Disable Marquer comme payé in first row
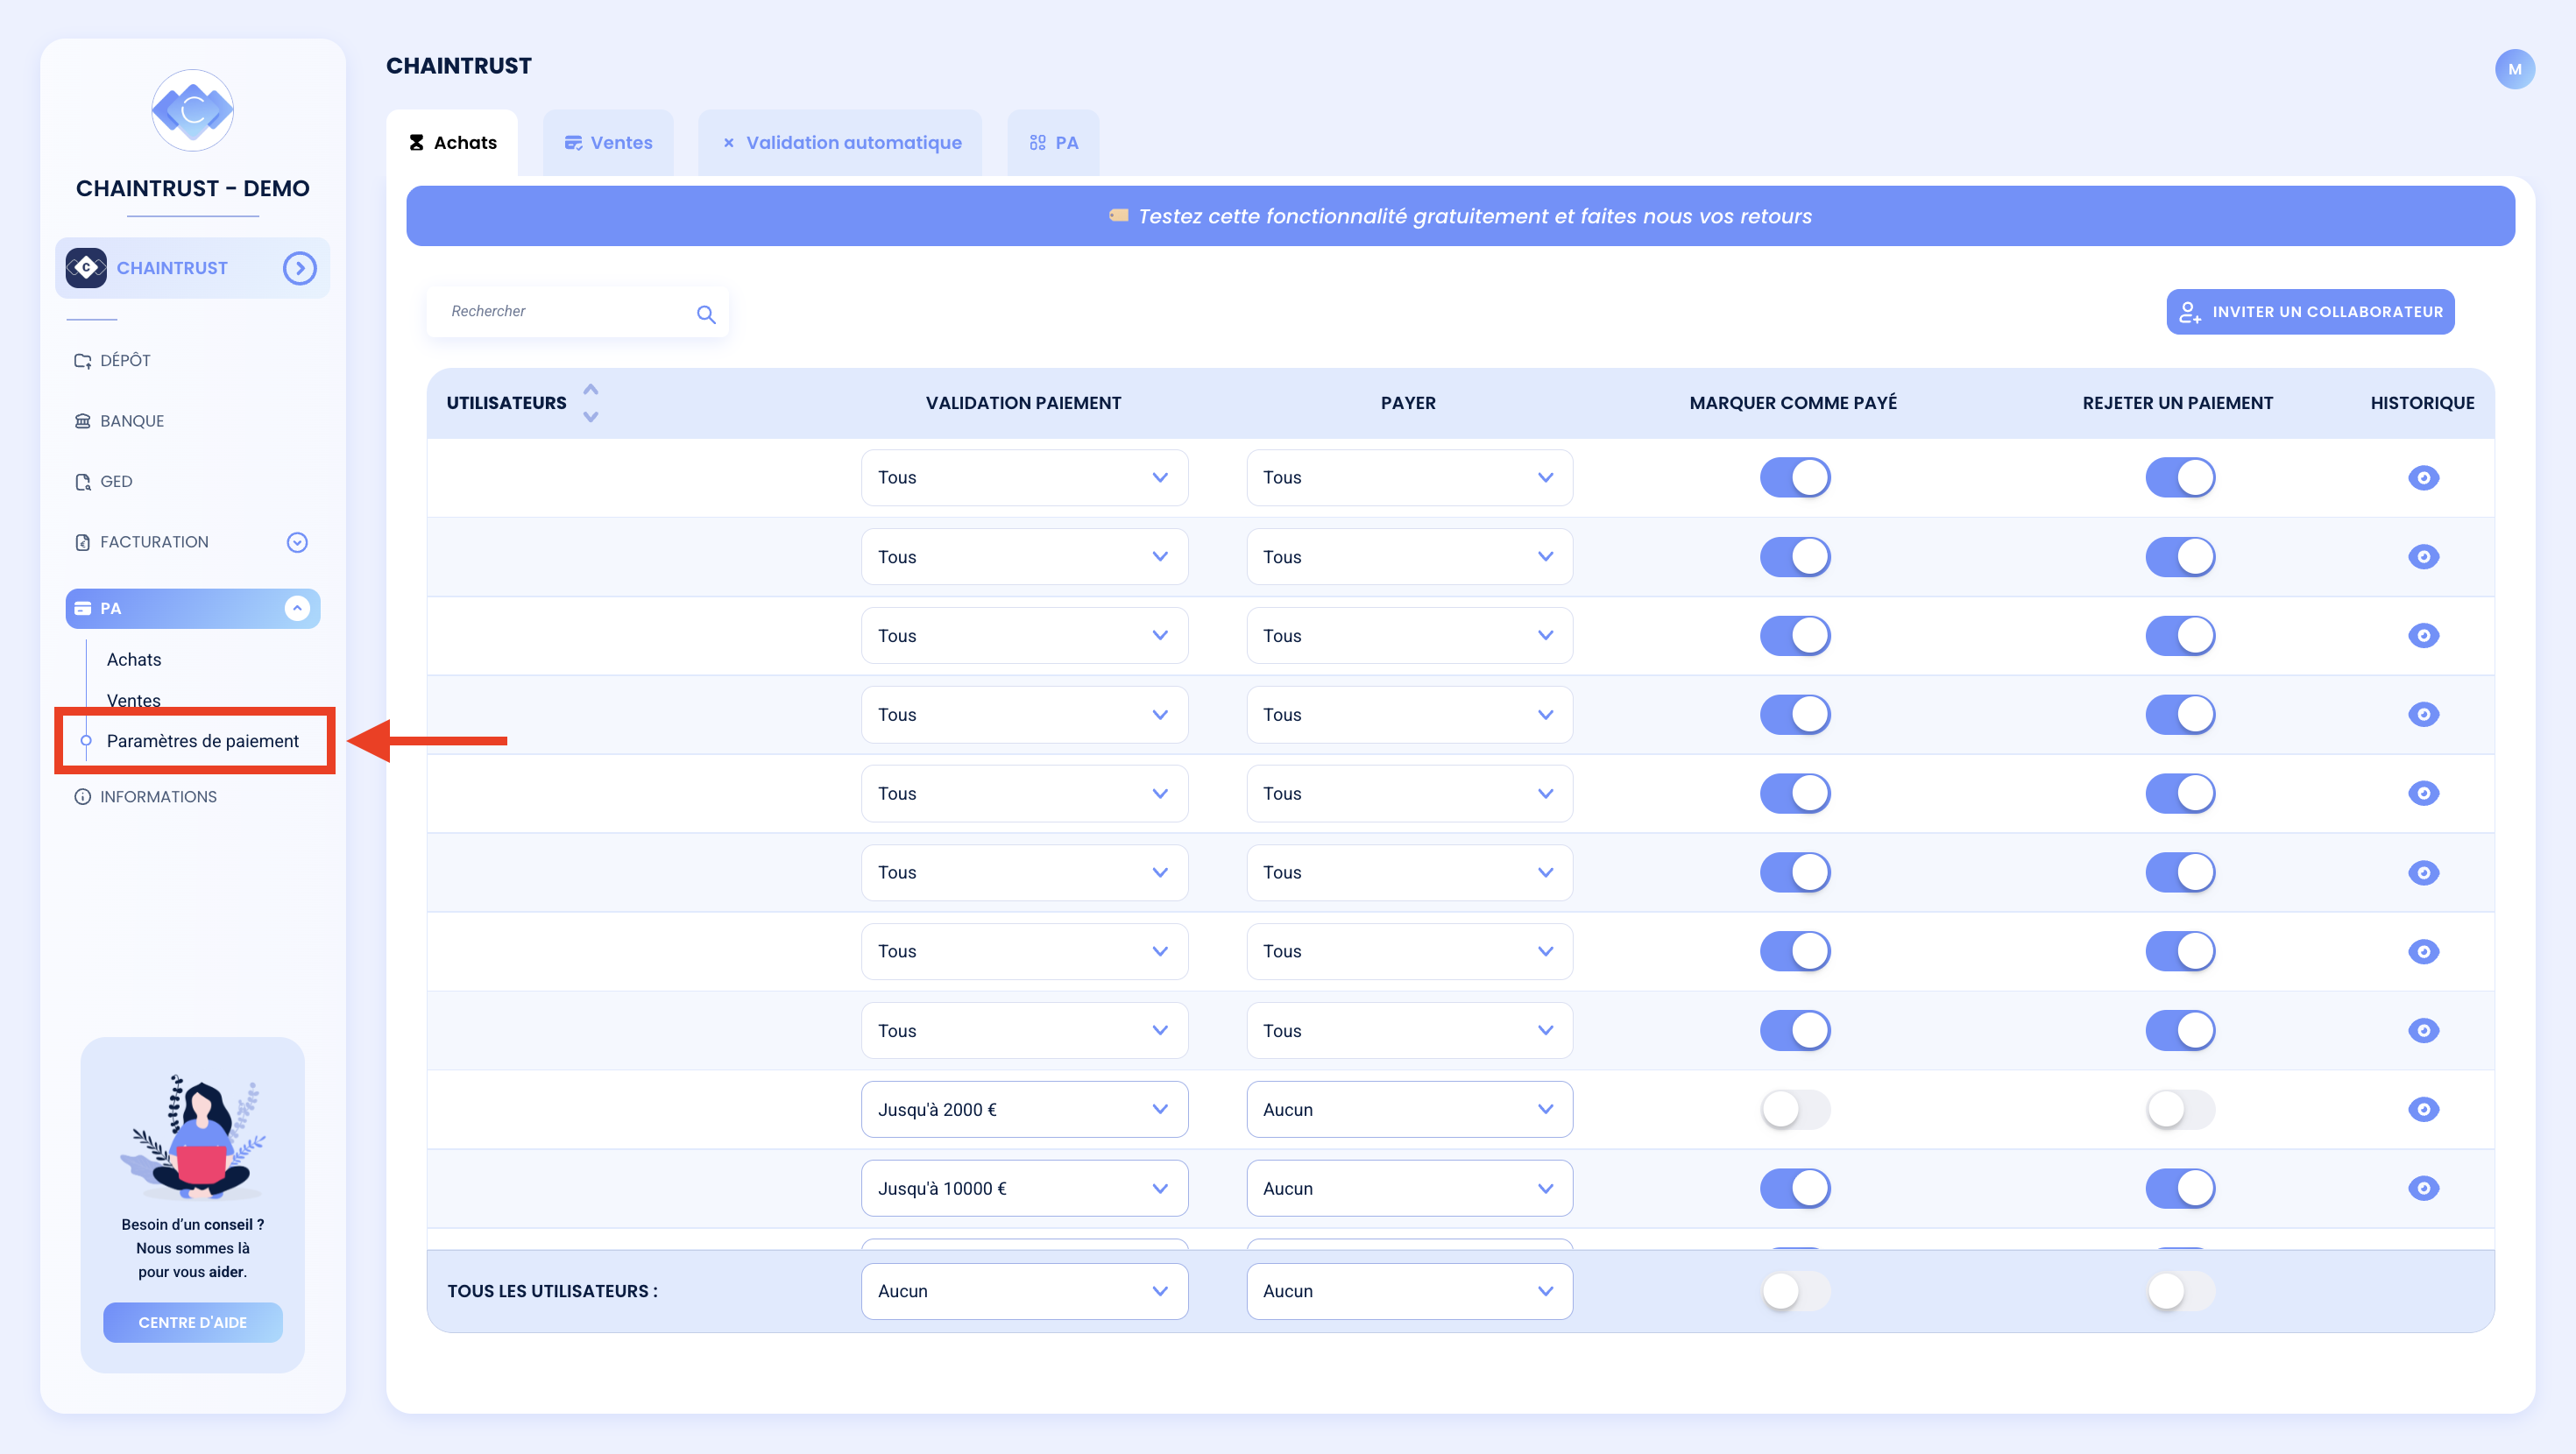Image resolution: width=2576 pixels, height=1454 pixels. (x=1795, y=478)
